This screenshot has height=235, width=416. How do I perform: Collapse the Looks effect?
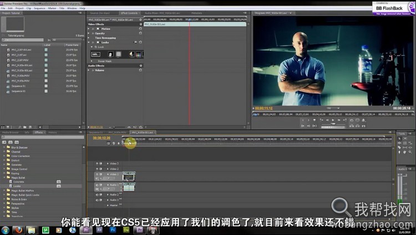pos(89,42)
